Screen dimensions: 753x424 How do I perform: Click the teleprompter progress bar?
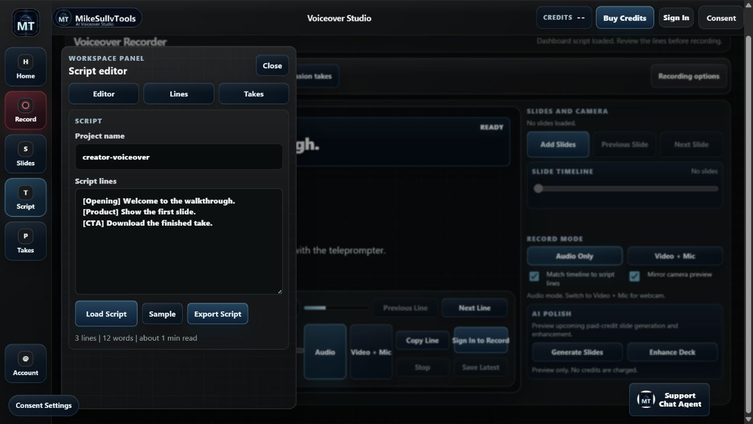coord(336,308)
